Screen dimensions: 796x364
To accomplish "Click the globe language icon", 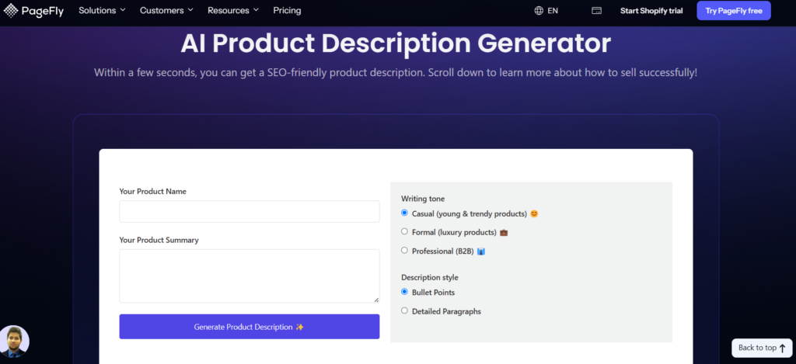I will (x=539, y=11).
